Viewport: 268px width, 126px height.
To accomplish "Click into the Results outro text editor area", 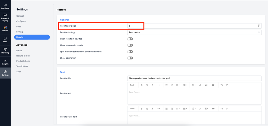I will pyautogui.click(x=194, y=118).
